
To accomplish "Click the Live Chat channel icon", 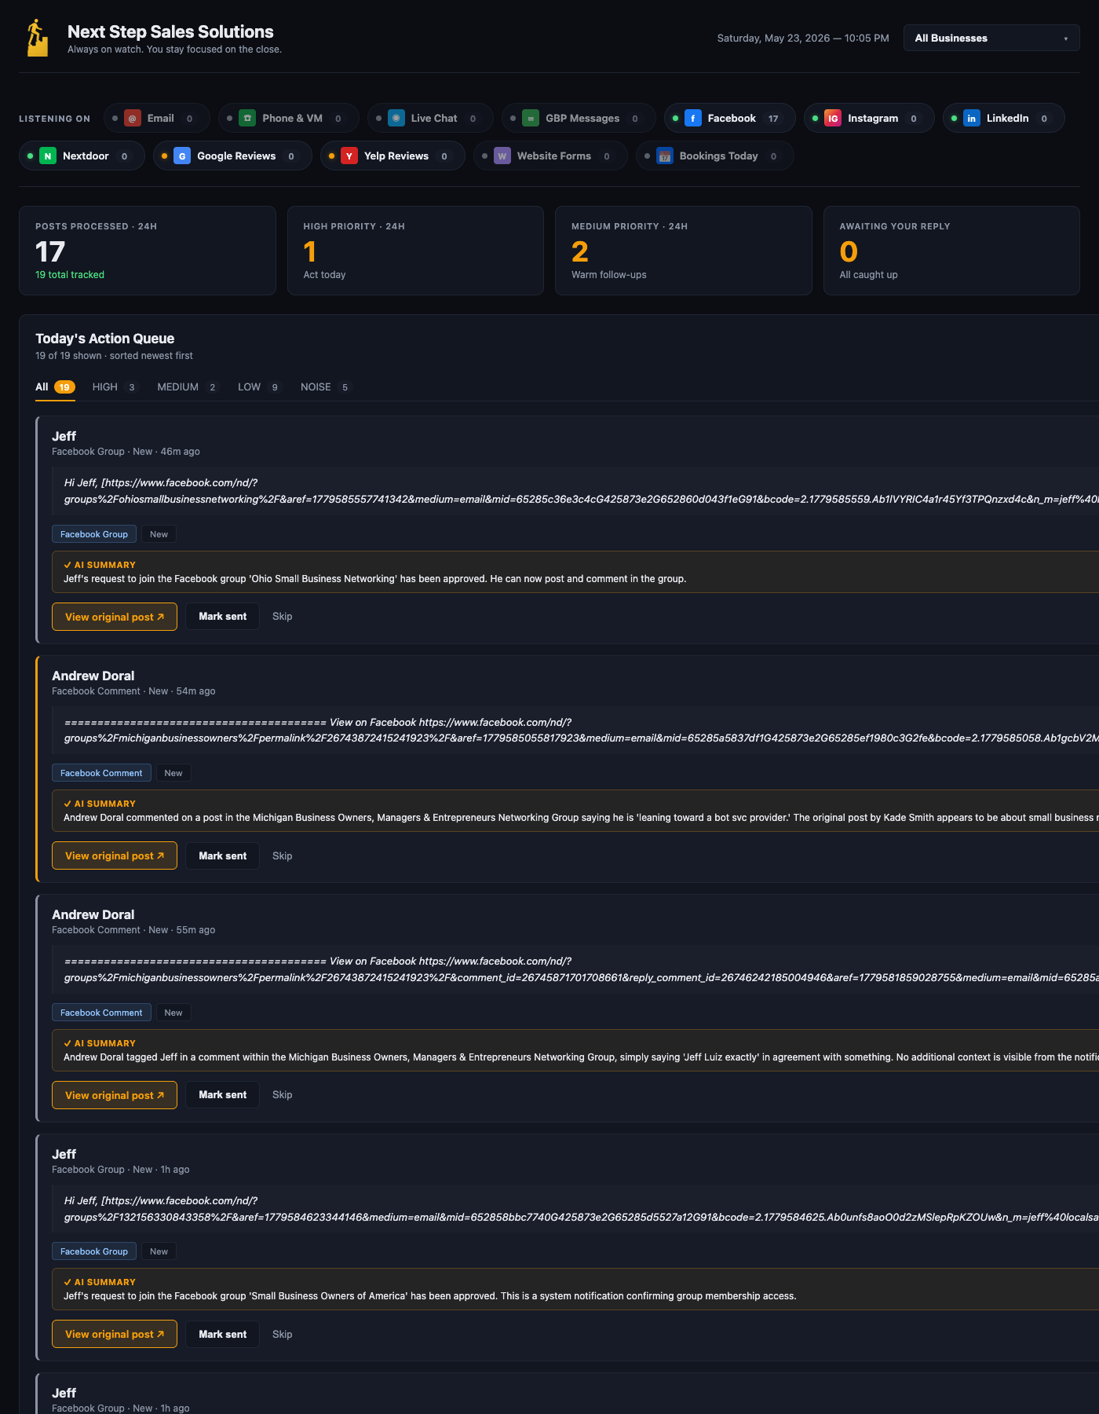I will (x=396, y=119).
